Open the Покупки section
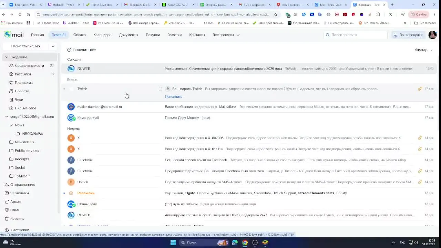 pos(153,35)
